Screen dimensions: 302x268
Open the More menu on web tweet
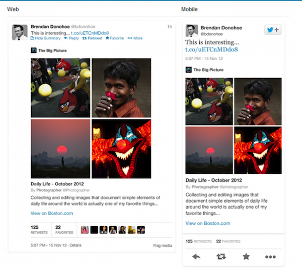tap(135, 38)
